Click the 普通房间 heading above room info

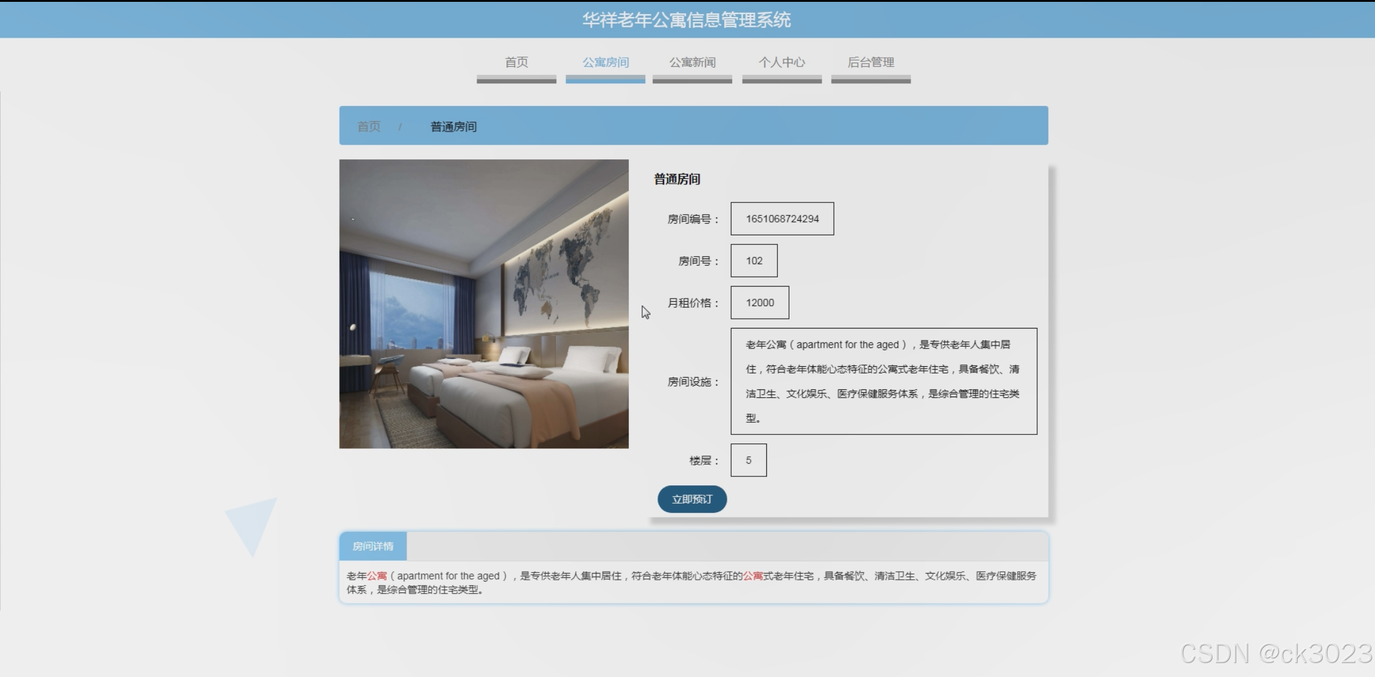(677, 179)
